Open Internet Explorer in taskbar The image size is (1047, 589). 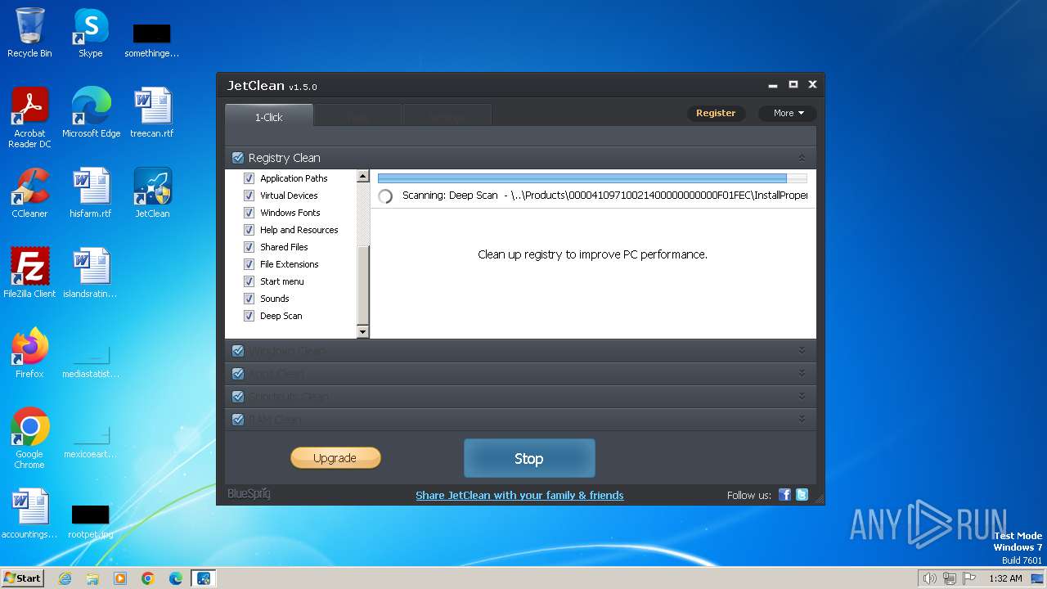pos(65,578)
